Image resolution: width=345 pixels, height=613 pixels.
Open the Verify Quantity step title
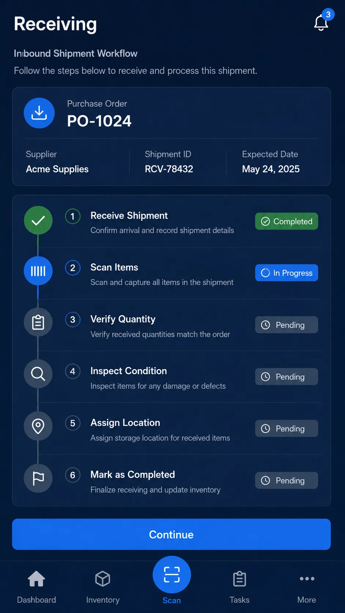[x=123, y=319]
